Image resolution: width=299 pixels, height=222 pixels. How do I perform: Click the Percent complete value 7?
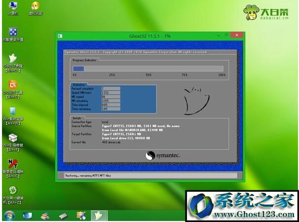[x=111, y=88]
